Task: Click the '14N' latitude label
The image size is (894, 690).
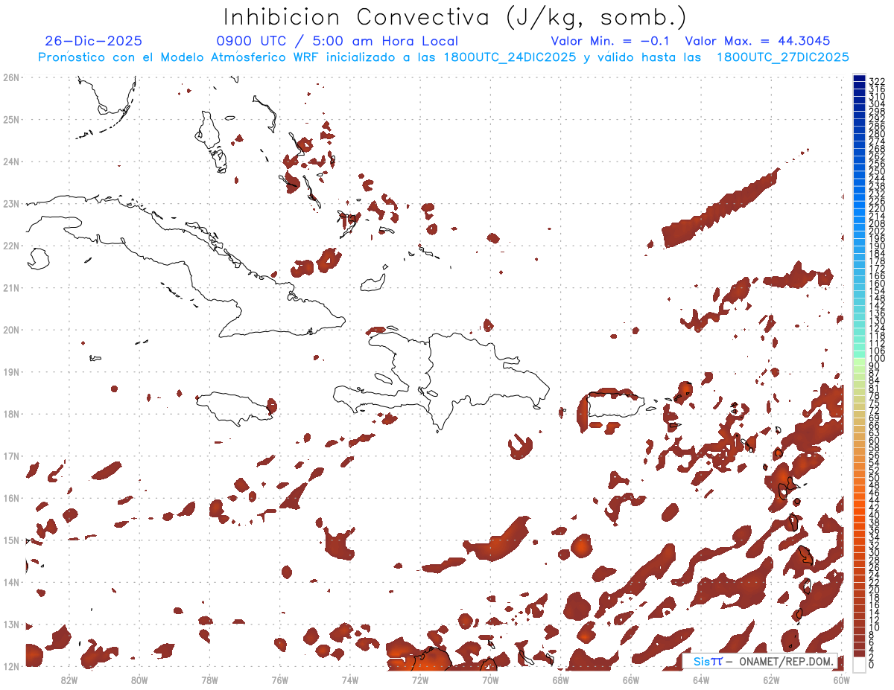Action: (11, 582)
